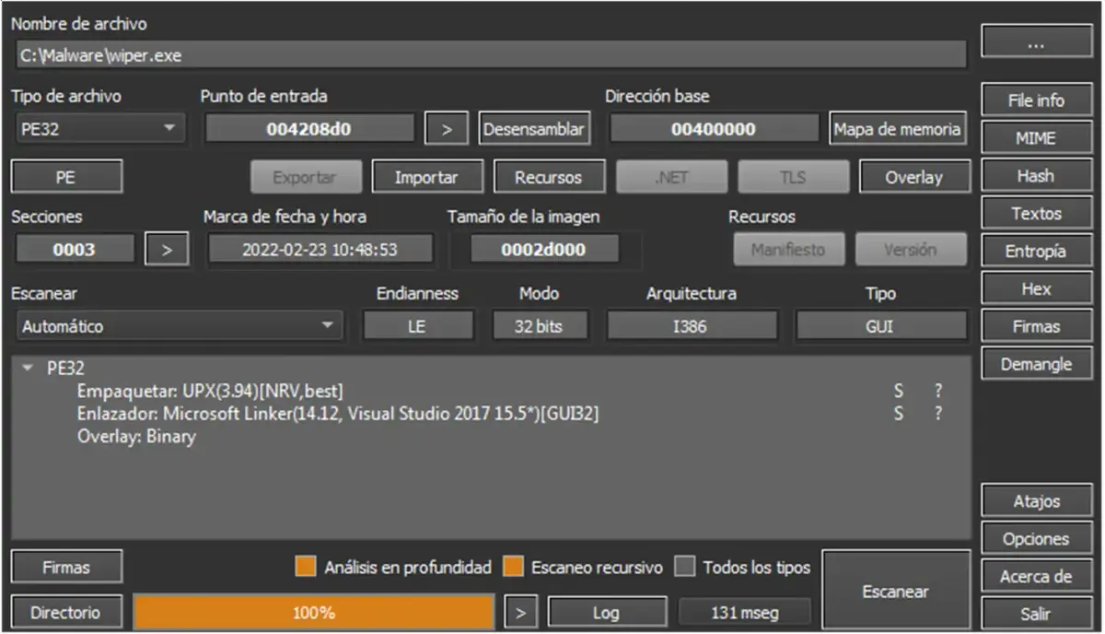Click the Desensamblar button

point(534,129)
